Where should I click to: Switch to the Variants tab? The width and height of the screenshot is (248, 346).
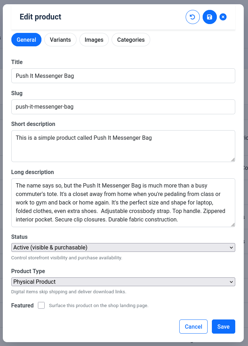pyautogui.click(x=60, y=40)
